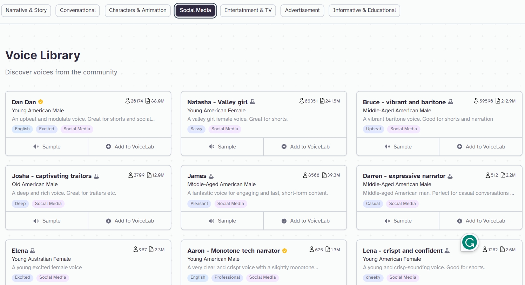This screenshot has width=525, height=285.
Task: Select the Narrative & Story category tab
Action: coord(26,10)
